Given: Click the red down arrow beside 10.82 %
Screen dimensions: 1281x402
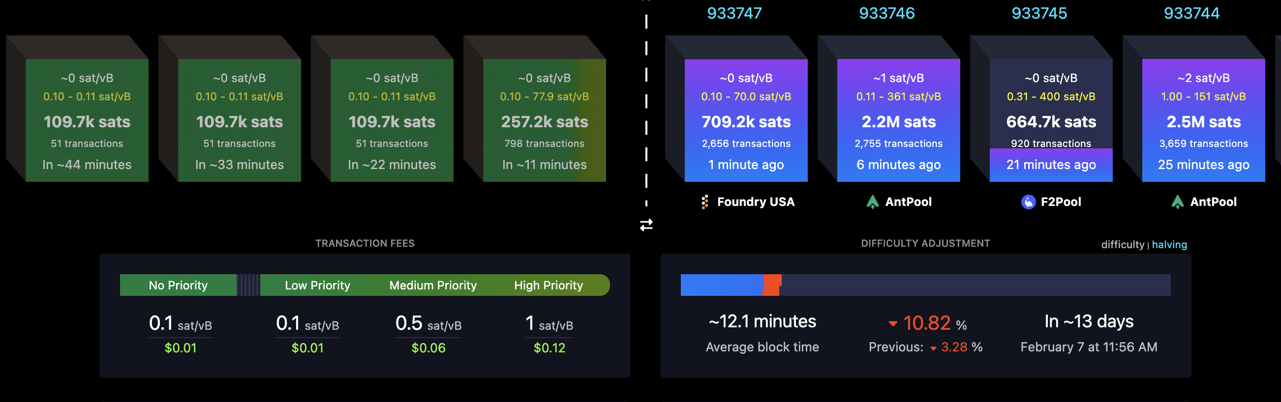Looking at the screenshot, I should click(x=893, y=324).
